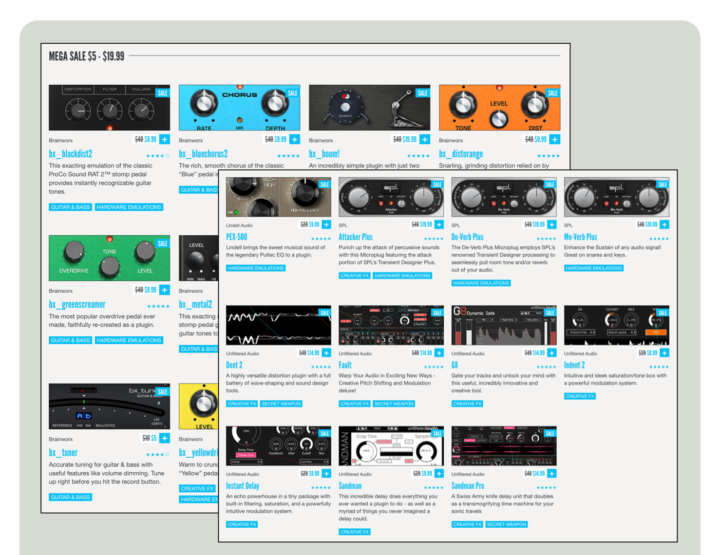Viewport: 721px width, 555px height.
Task: Open the bx_distorange title link
Action: (x=461, y=154)
